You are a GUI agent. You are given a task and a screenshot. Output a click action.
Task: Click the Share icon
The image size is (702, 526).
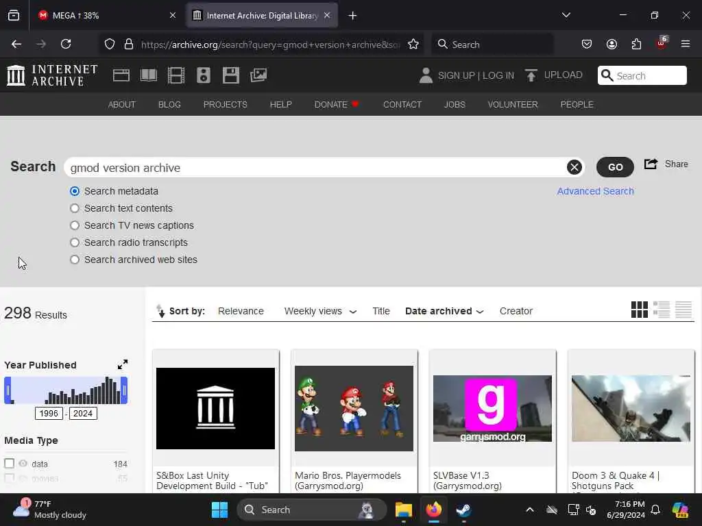[651, 164]
